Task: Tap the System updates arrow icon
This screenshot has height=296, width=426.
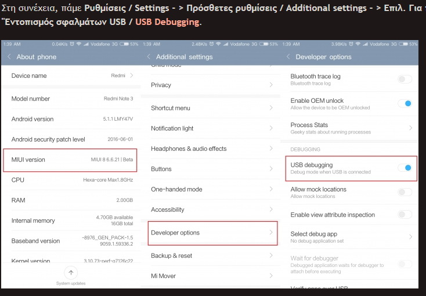Action: tap(71, 272)
